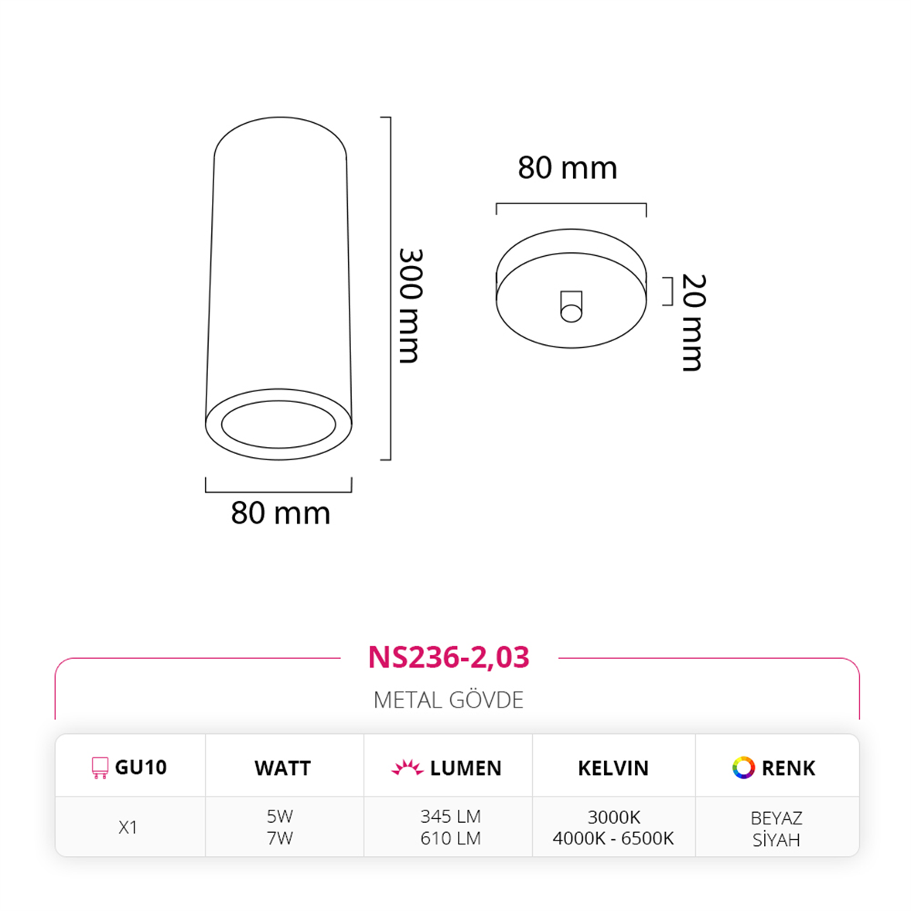This screenshot has height=911, width=911.
Task: Click the KELVIN column header
Action: [613, 768]
